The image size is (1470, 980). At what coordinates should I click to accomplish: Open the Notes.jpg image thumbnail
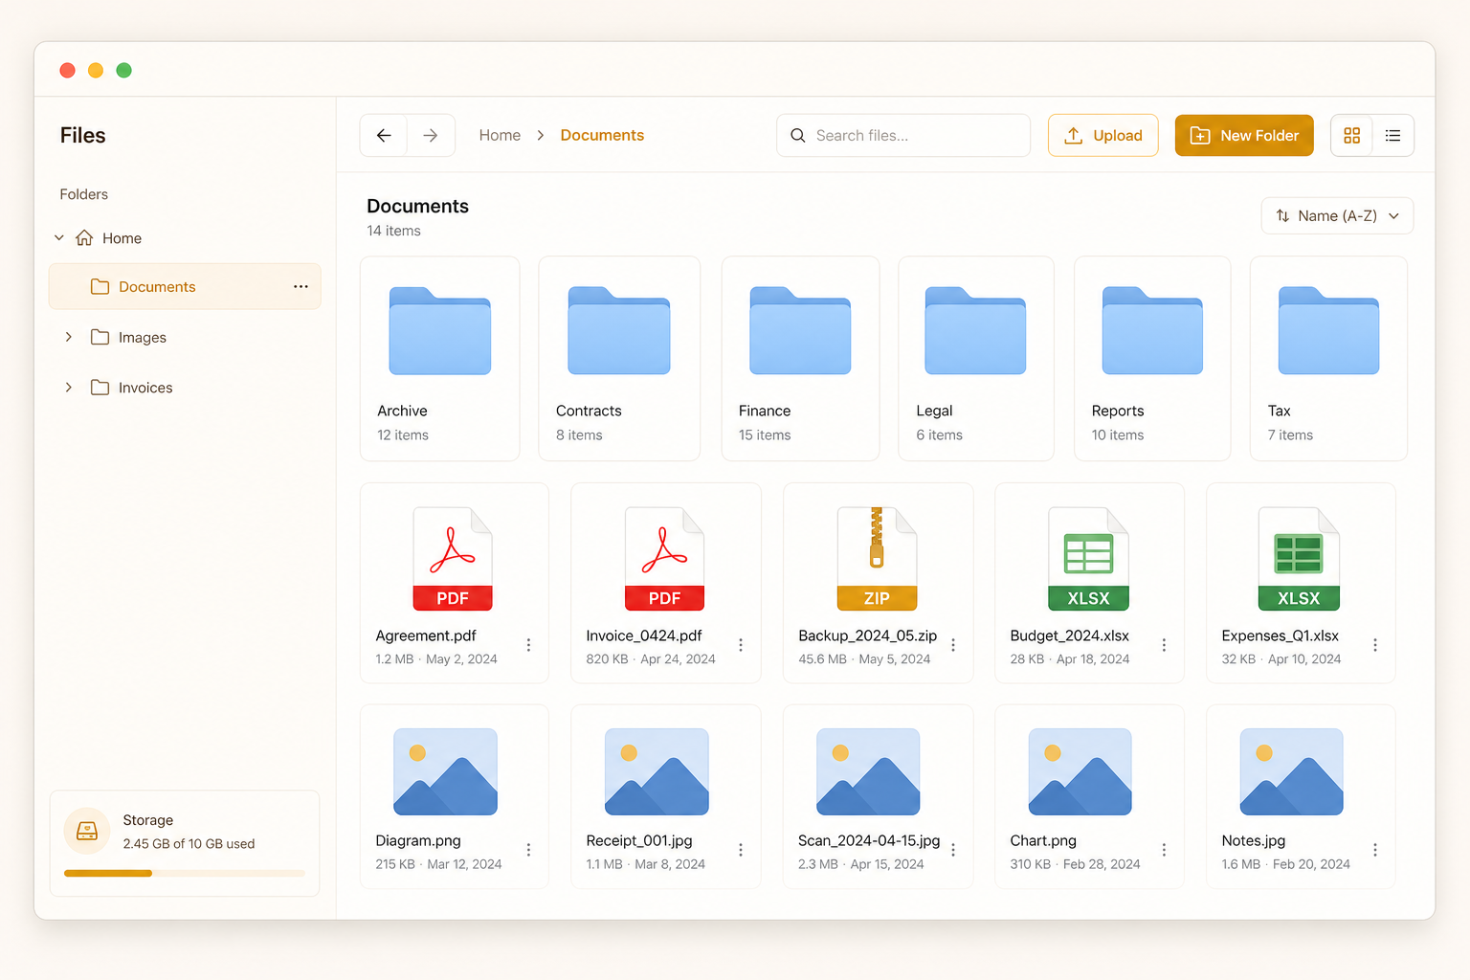(x=1291, y=772)
